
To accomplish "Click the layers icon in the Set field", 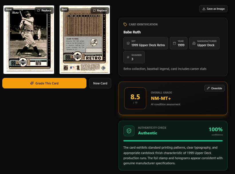I will click(x=128, y=43).
